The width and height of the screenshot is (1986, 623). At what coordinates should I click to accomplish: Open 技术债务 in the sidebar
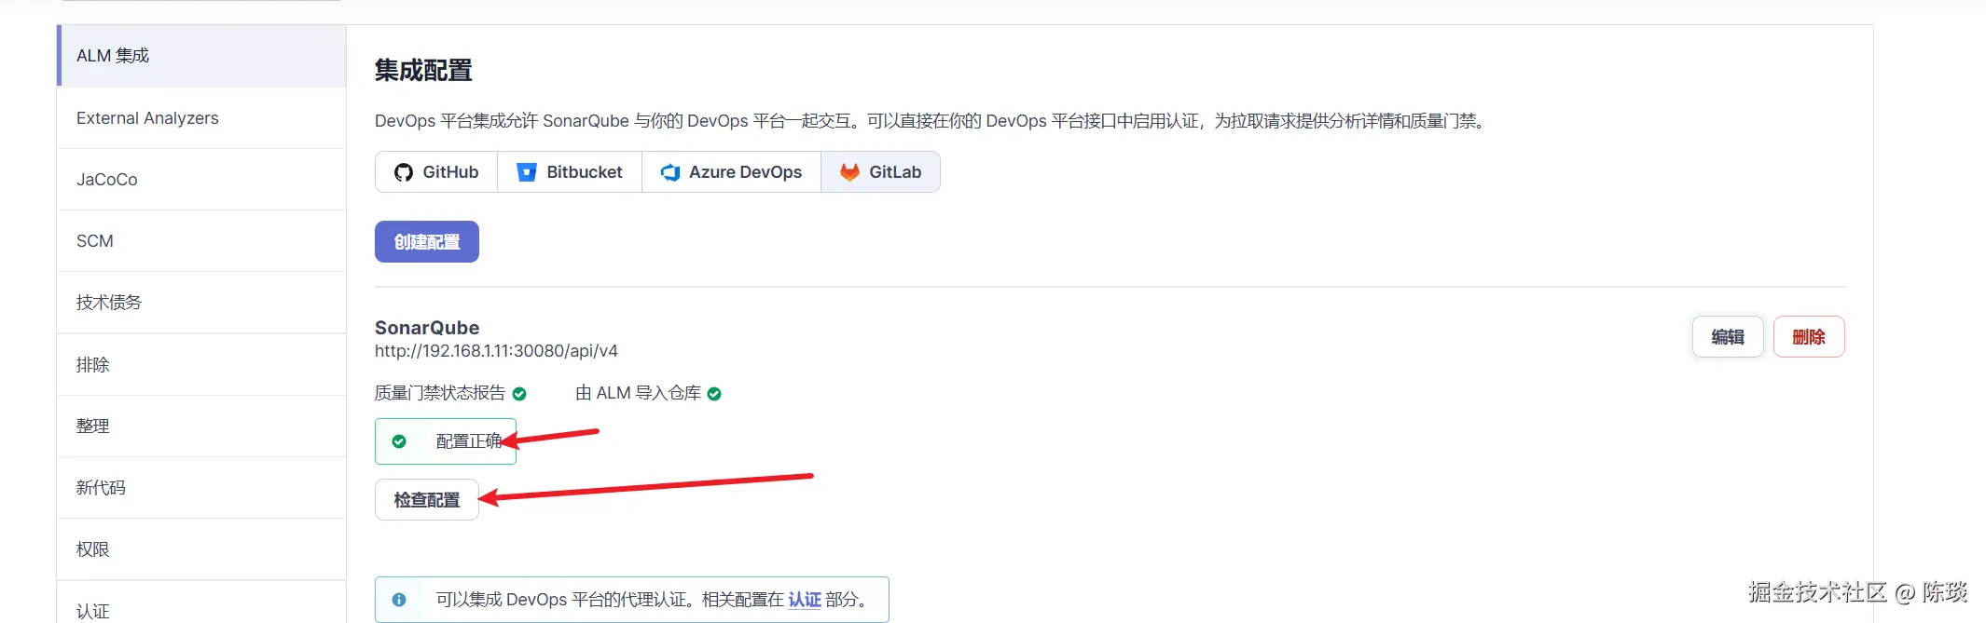pos(201,303)
